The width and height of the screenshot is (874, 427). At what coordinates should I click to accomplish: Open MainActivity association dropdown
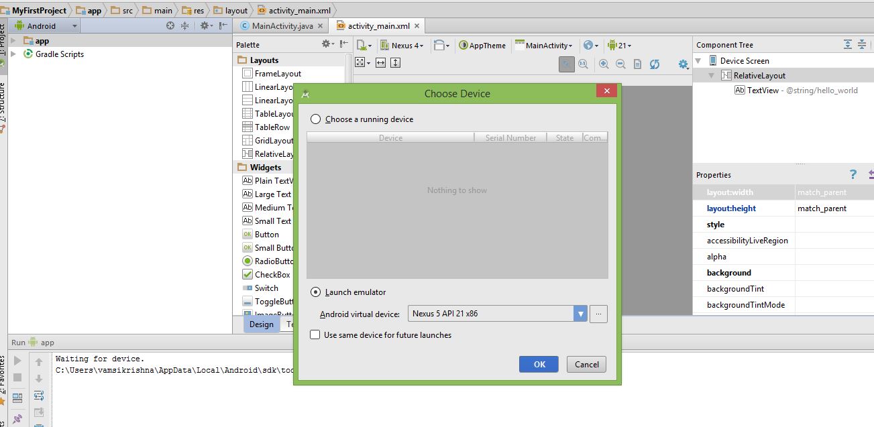click(x=544, y=45)
